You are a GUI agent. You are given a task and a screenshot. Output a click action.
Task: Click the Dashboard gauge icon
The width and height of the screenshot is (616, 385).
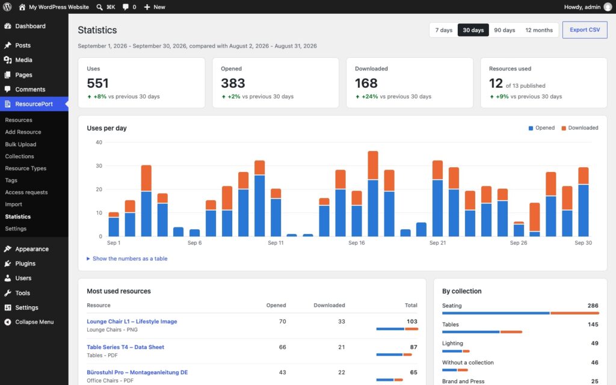tap(7, 26)
